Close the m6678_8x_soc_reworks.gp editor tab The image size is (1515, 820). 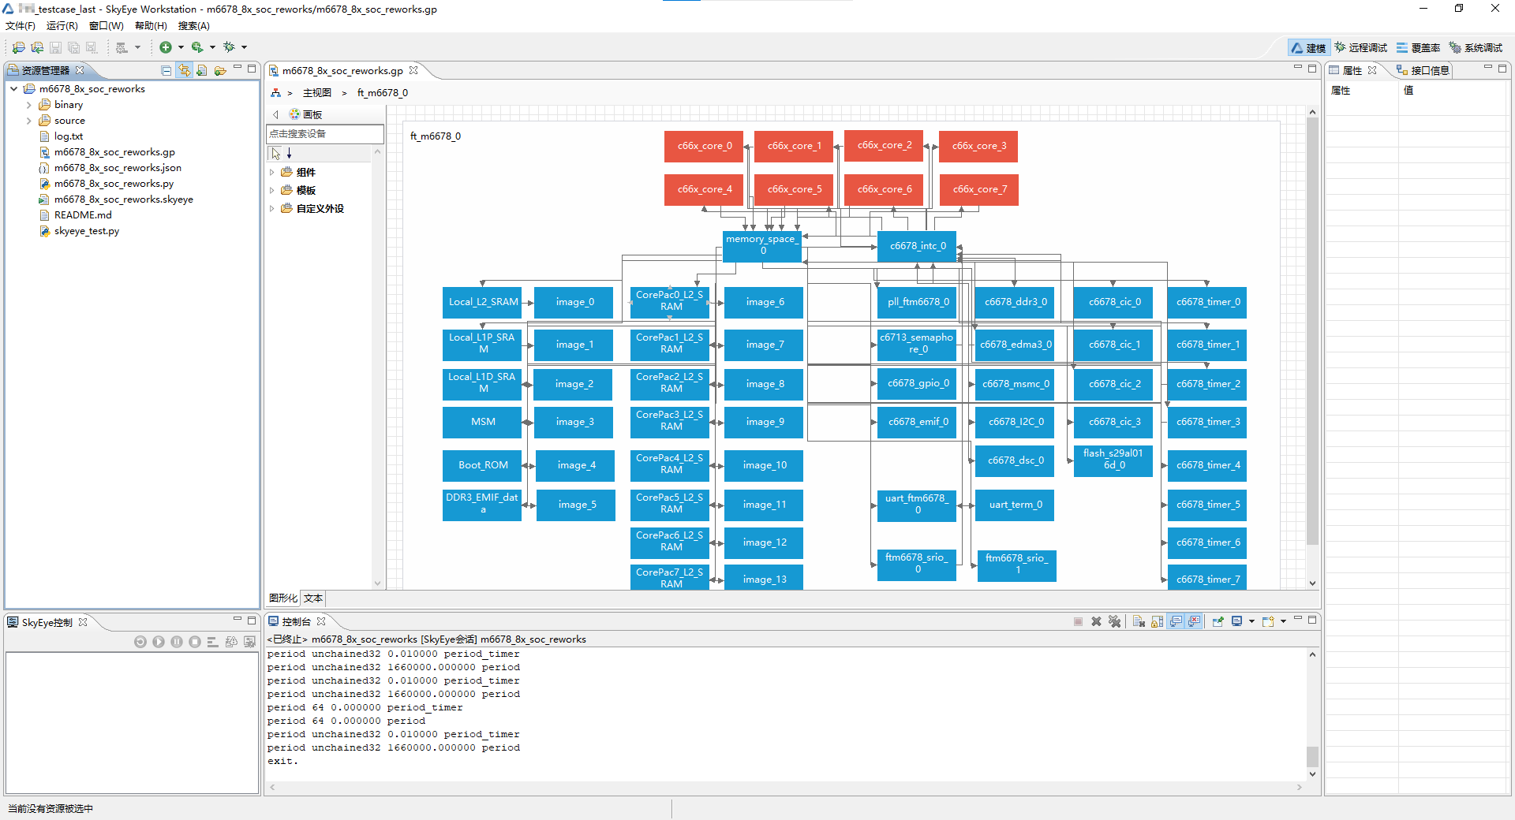click(413, 70)
